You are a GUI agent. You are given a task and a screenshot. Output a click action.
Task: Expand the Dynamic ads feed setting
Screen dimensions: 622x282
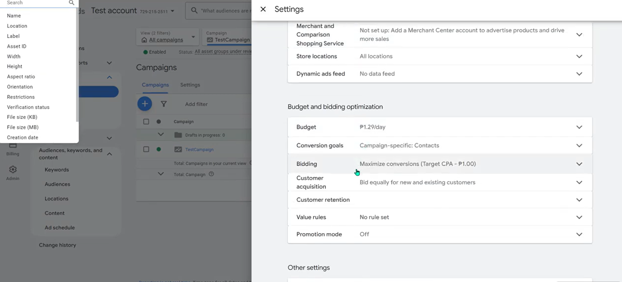579,74
